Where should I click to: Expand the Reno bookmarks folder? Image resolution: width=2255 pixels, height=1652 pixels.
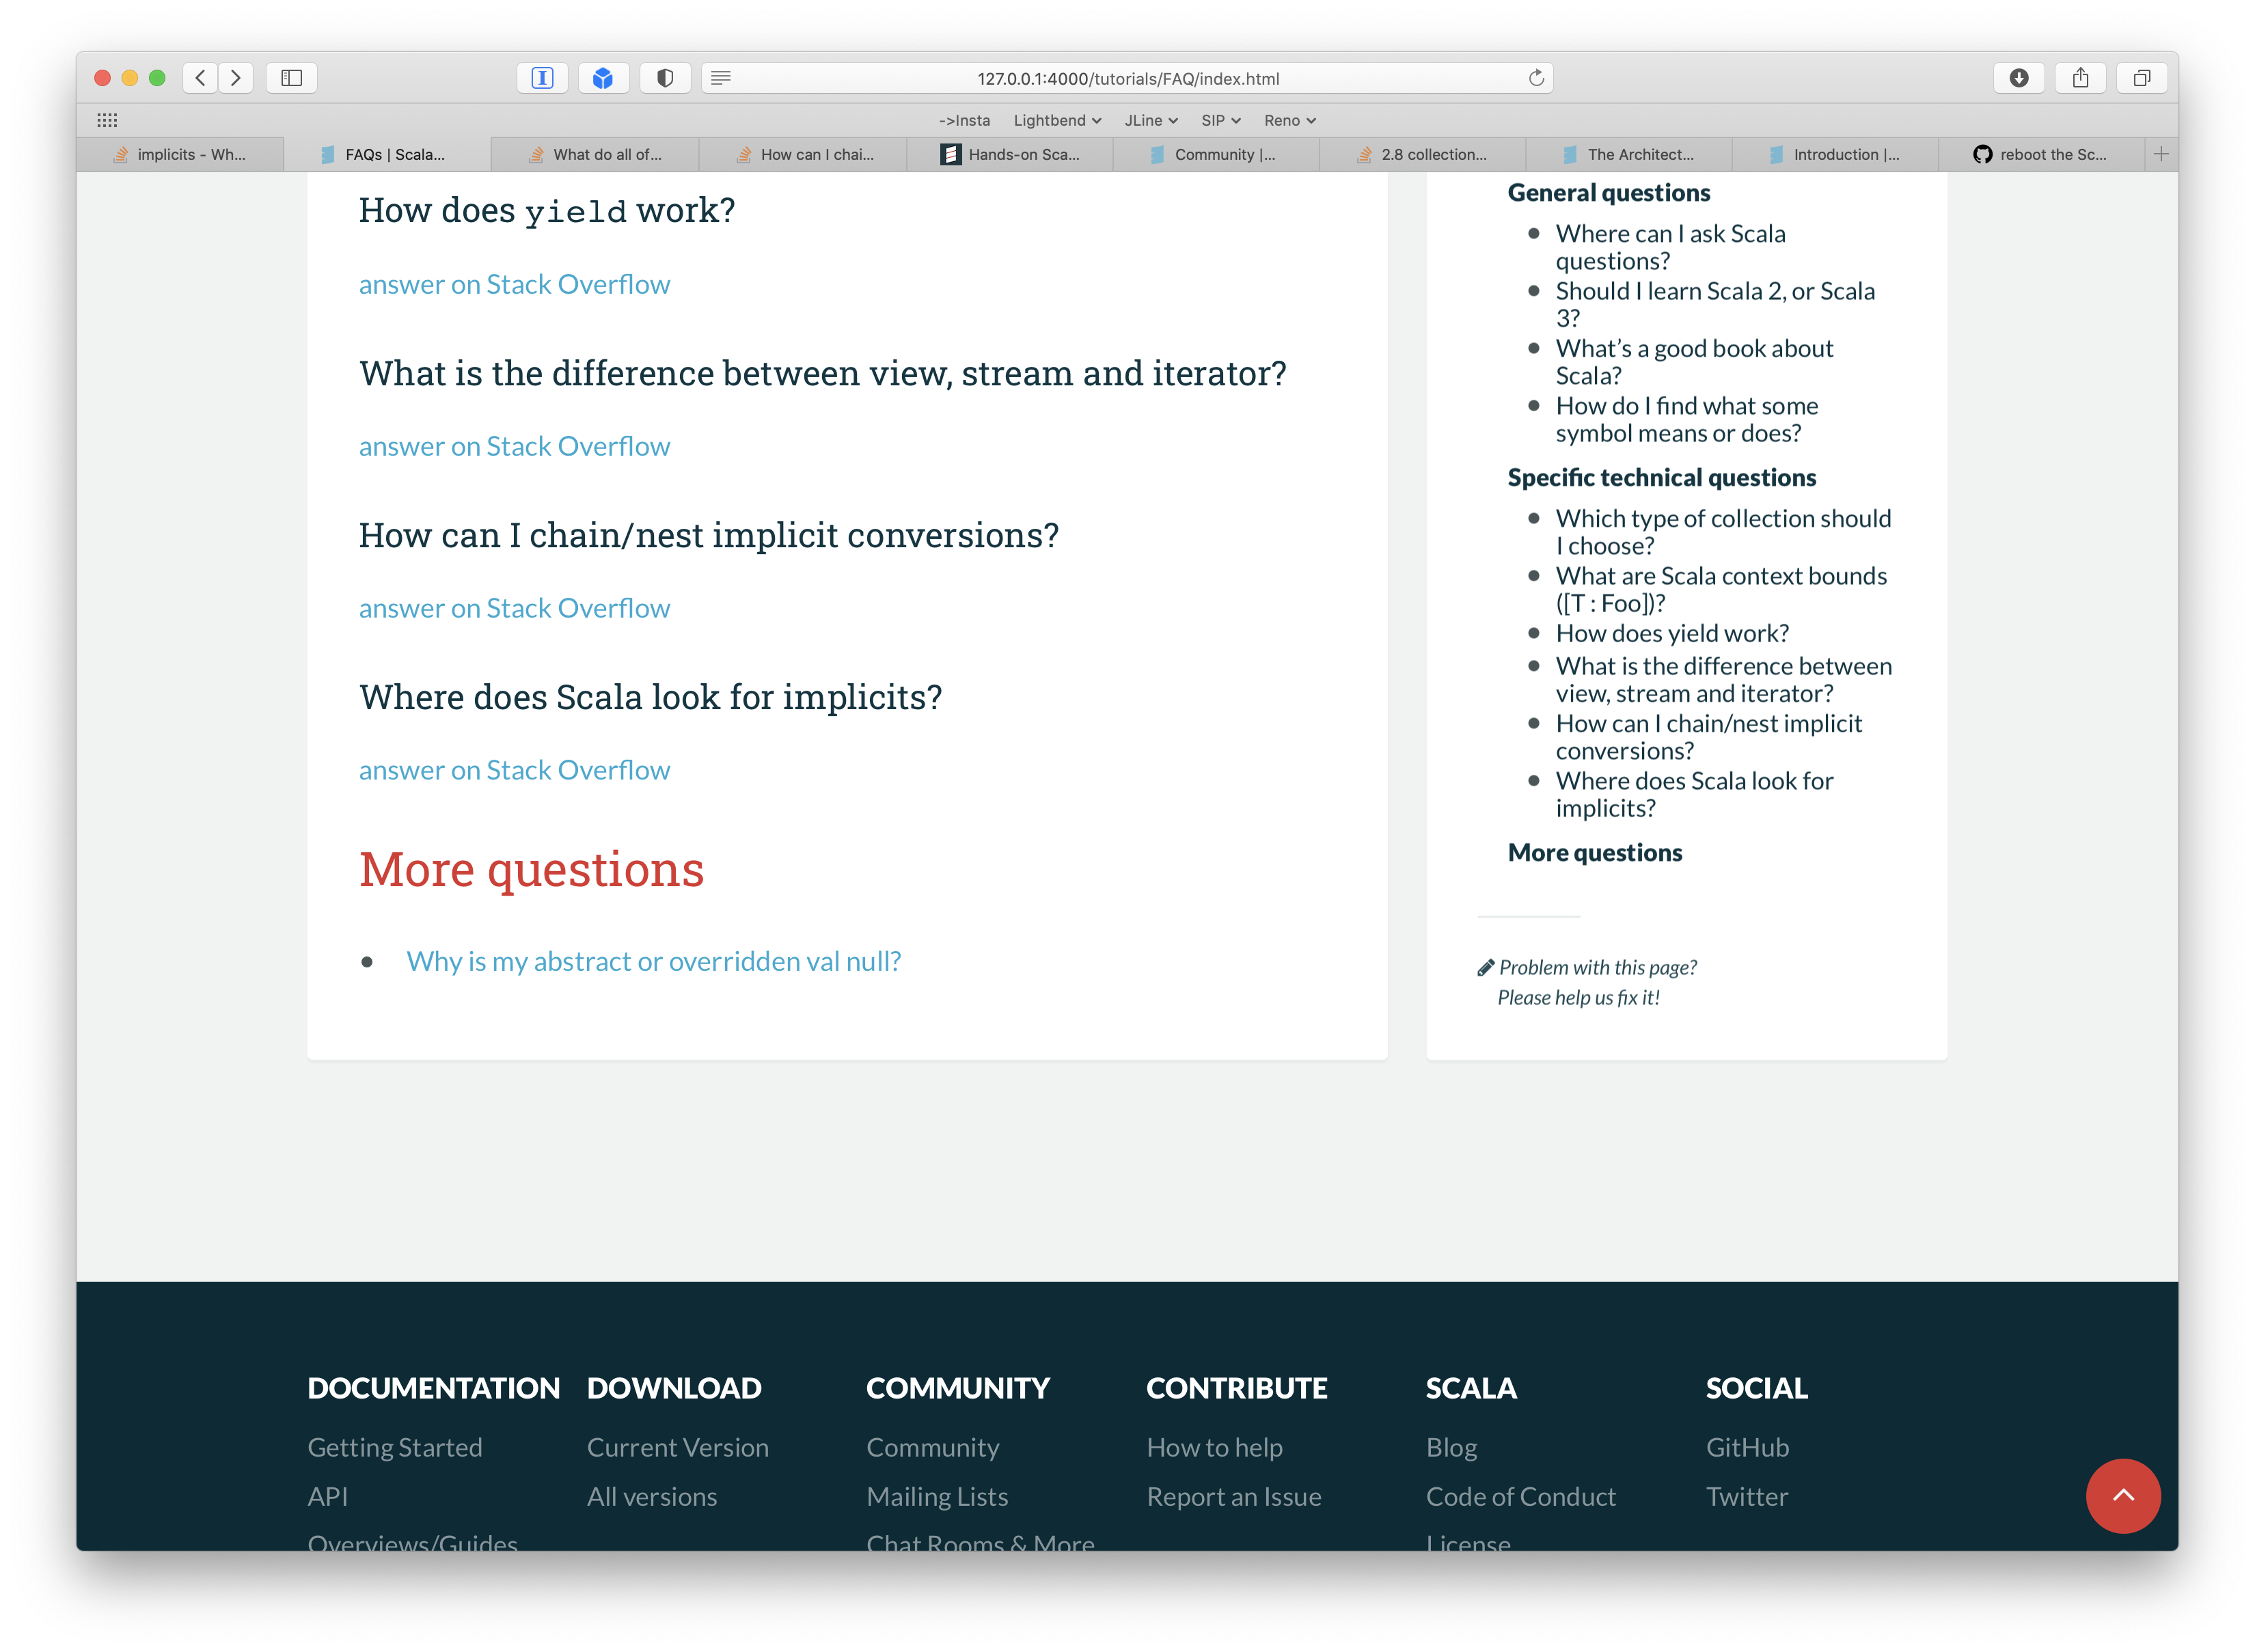tap(1290, 120)
